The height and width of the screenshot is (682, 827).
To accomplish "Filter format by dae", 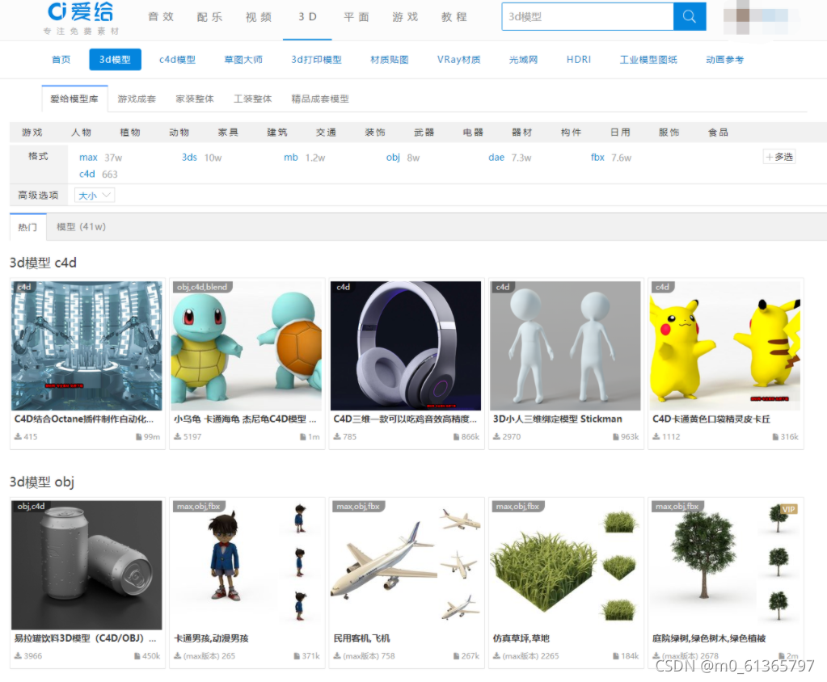I will point(496,157).
